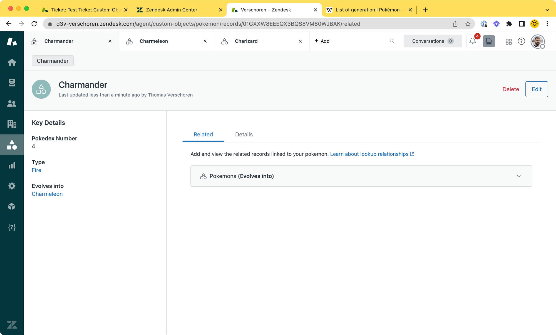Open the help question mark icon
This screenshot has height=335, width=556.
coord(521,41)
